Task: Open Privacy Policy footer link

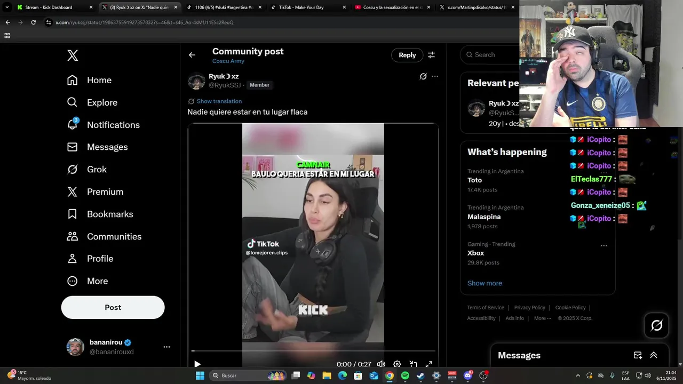Action: (529, 308)
